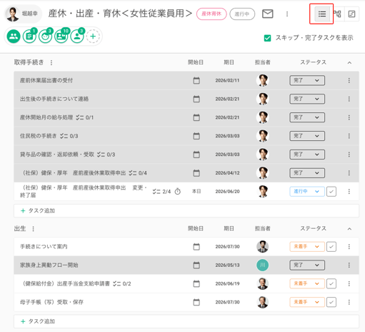Click the assignee avatar for 家族身上異動フロー開始
The image size is (365, 332).
[x=263, y=265]
